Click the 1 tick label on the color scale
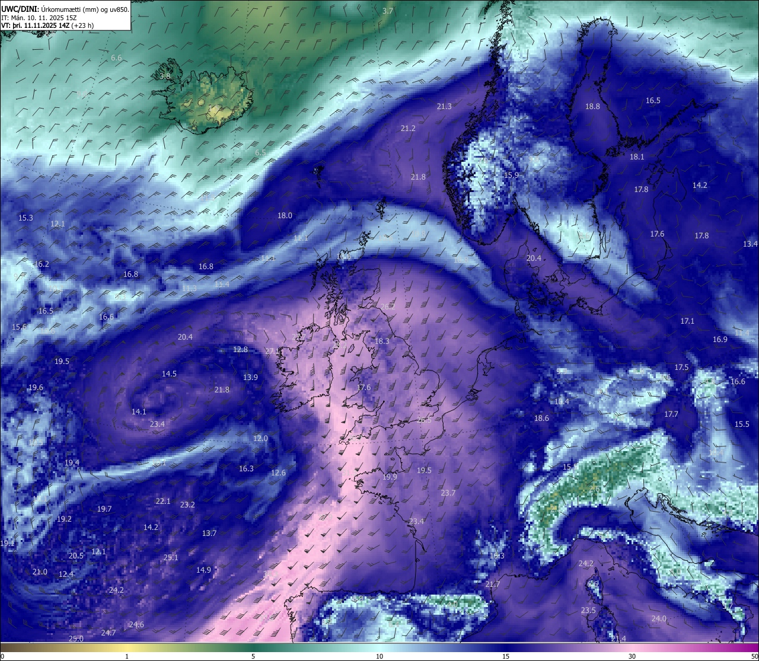 tap(127, 656)
